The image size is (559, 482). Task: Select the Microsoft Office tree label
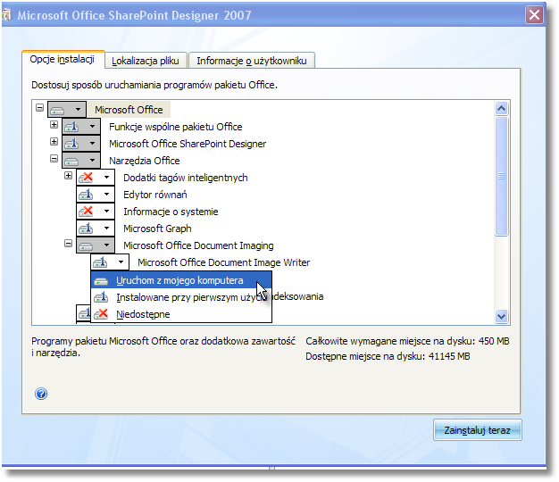[x=129, y=110]
